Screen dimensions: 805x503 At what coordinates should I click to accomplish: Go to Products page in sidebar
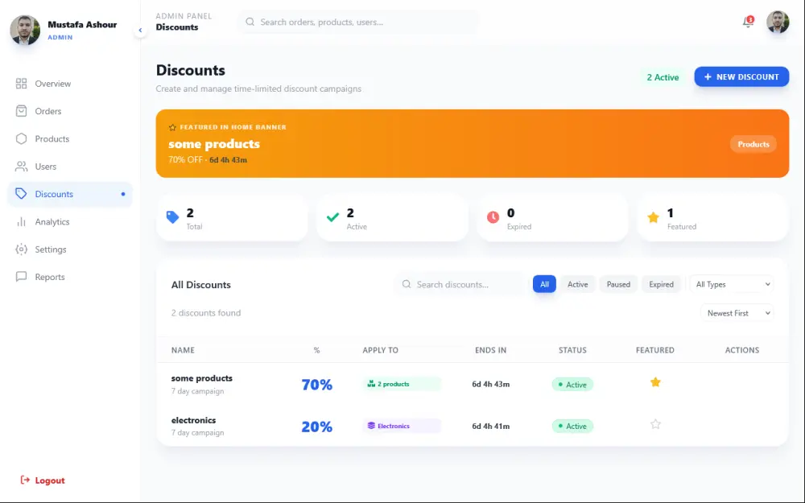coord(70,138)
